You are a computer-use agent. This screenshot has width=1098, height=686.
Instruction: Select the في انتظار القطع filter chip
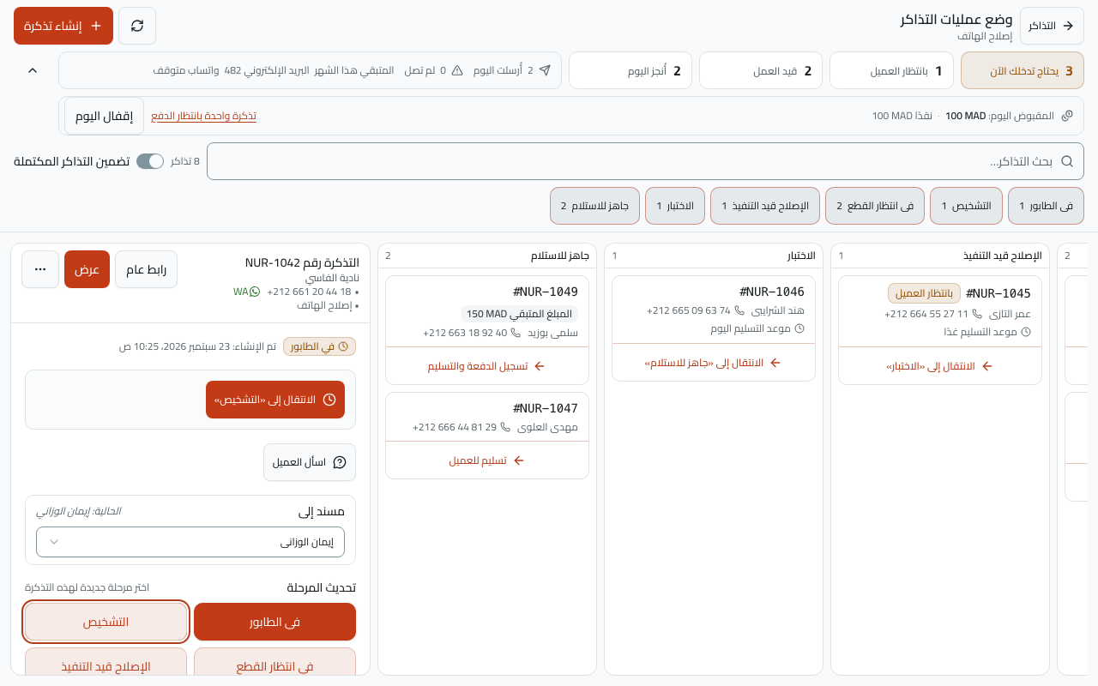pyautogui.click(x=875, y=206)
